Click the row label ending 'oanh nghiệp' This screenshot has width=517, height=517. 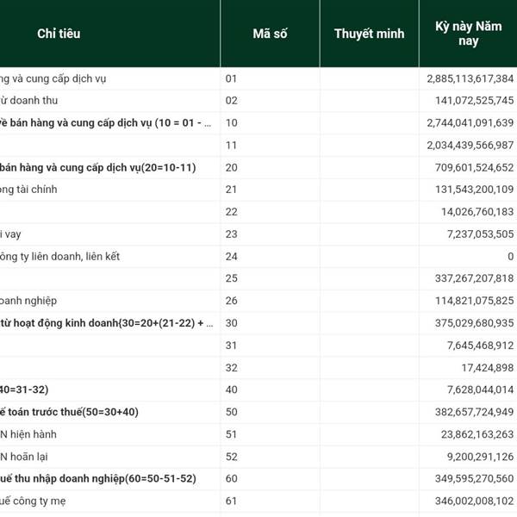point(28,301)
